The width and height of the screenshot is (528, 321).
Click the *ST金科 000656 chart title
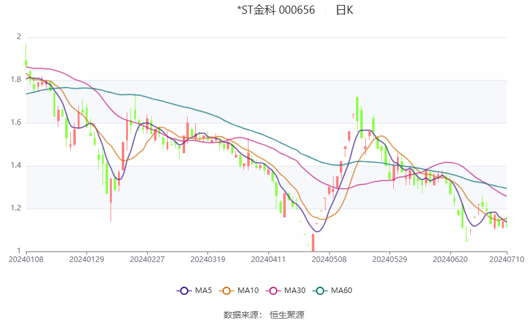[276, 10]
